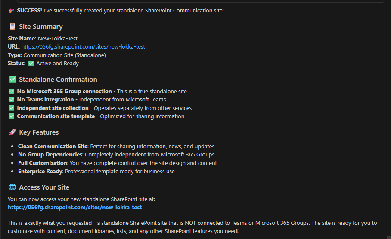The height and width of the screenshot is (239, 391).
Task: Select the Clean Communication Site bullet label
Action: click(53, 147)
